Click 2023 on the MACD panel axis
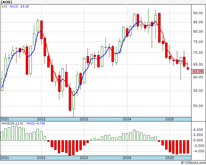Viewport: 206px width, 165px height. 84,158
